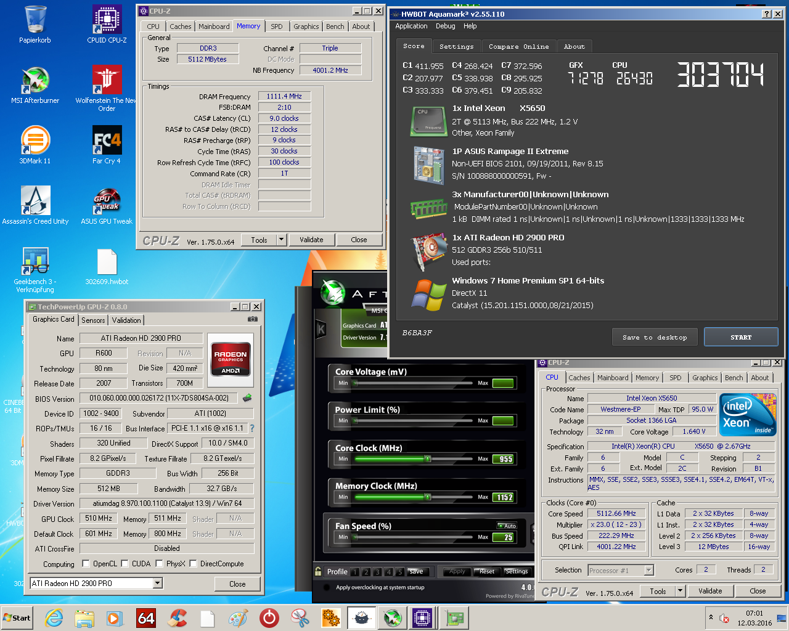Image resolution: width=789 pixels, height=631 pixels.
Task: Open the 302609.hwbot file on desktop
Action: coord(107,266)
